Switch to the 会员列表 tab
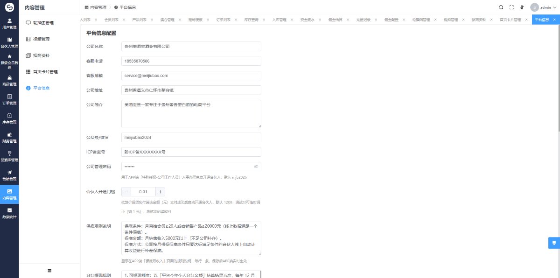The height and width of the screenshot is (278, 560). click(111, 20)
